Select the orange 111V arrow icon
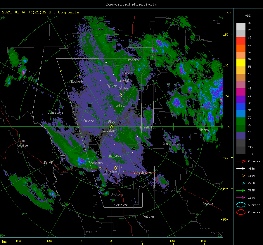This screenshot has width=263, height=245. coord(241,176)
